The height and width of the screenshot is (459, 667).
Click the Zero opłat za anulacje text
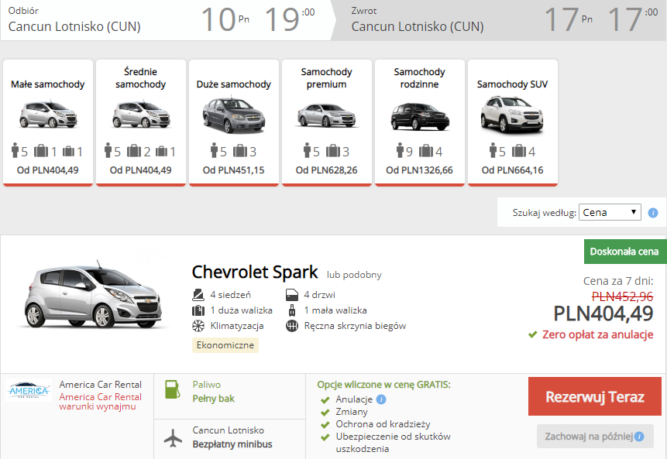pos(597,334)
